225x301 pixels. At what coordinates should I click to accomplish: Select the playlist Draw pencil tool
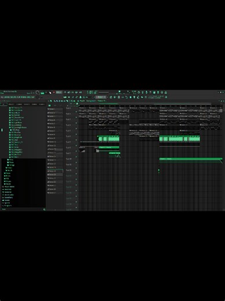pos(54,101)
